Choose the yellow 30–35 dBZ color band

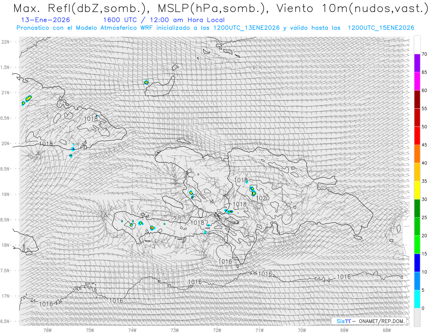click(x=417, y=190)
